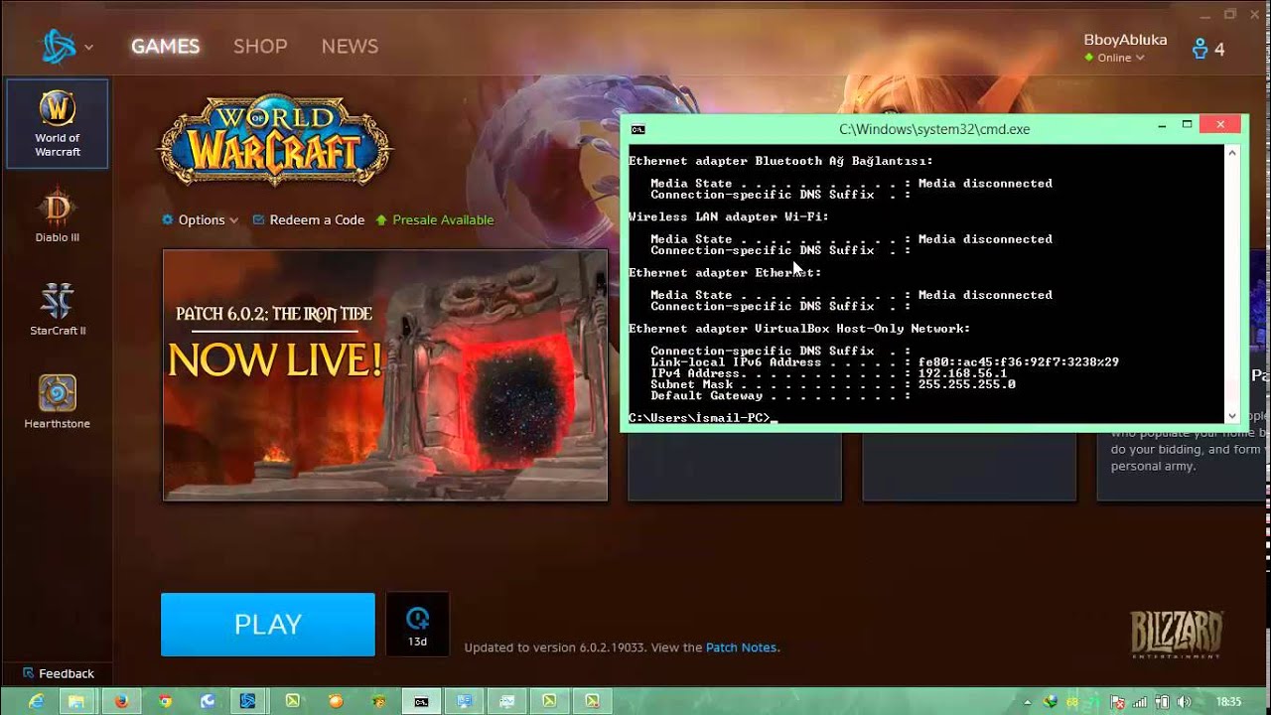Click the World of Warcraft logo
Screen dimensions: 1271x715
pyautogui.click(x=275, y=140)
